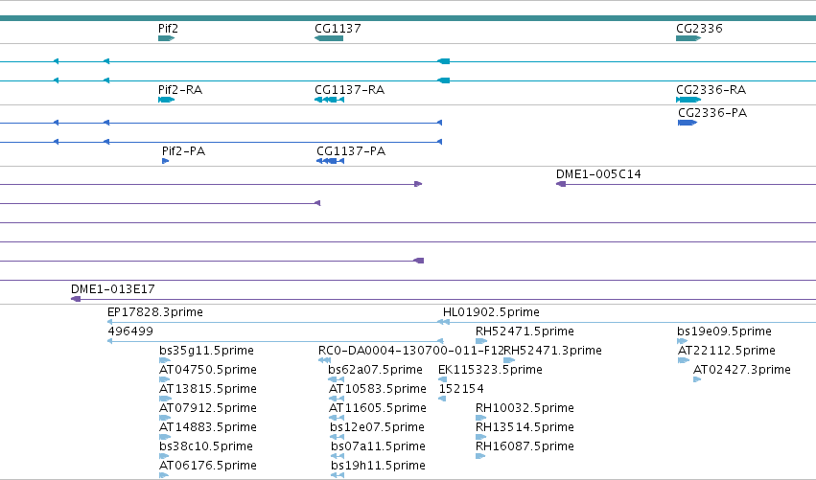Select the DME1-005C14 clone arrowhead
The height and width of the screenshot is (480, 816).
tap(561, 184)
